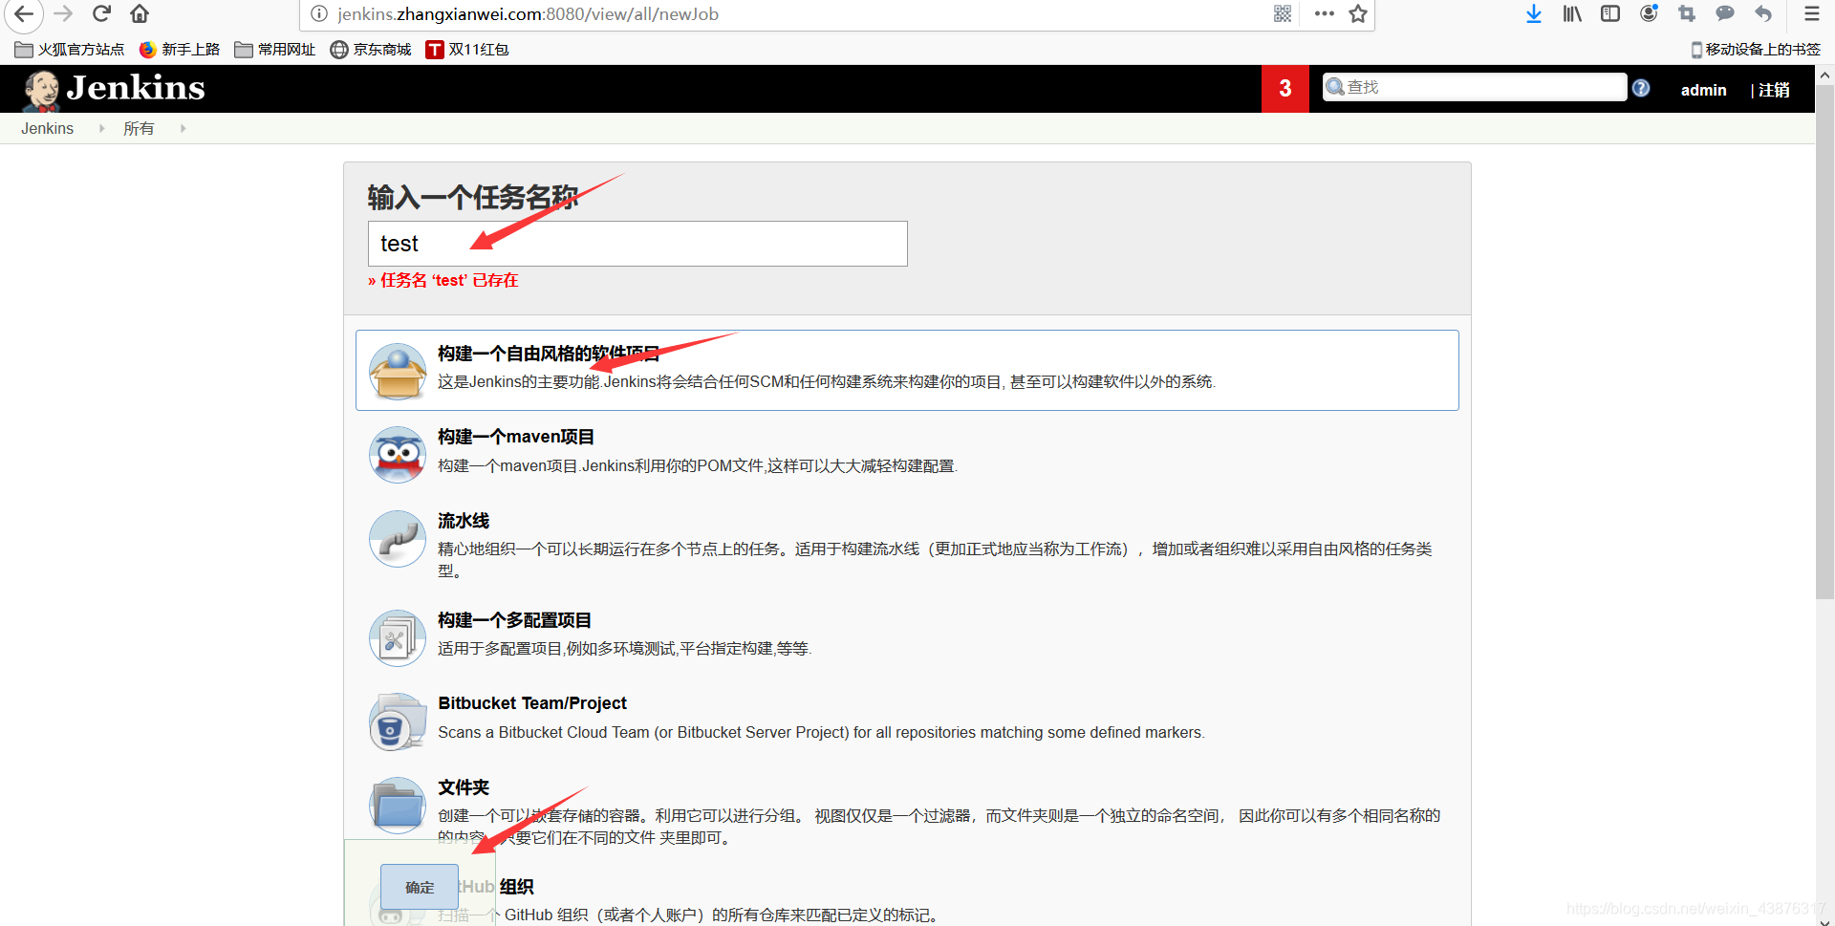
Task: Click the Jenkins butler logo
Action: 41,90
